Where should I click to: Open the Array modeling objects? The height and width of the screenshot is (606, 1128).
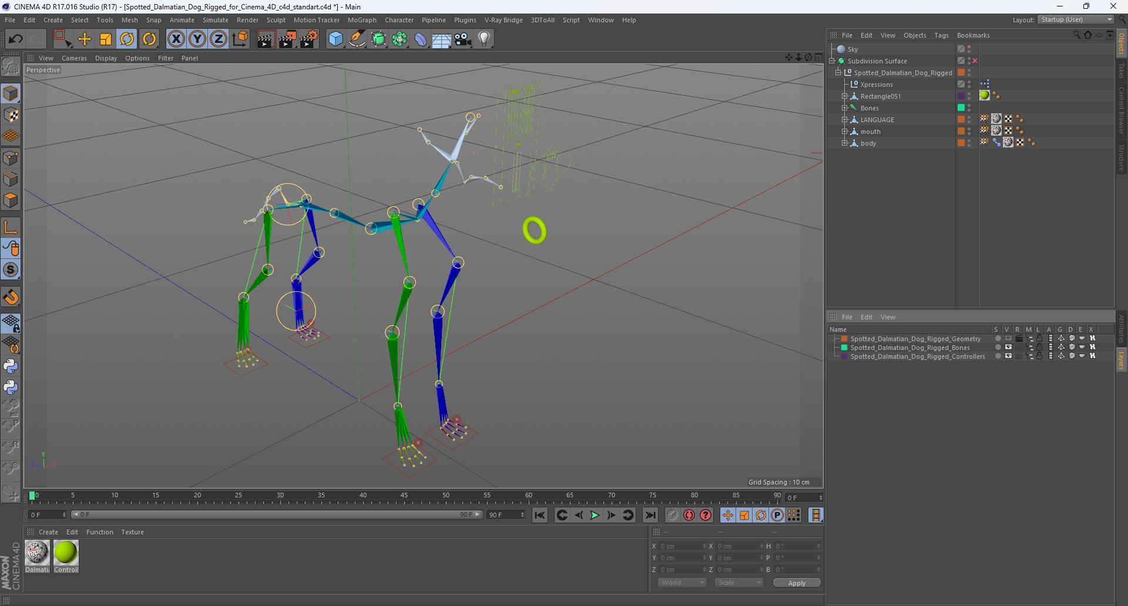[399, 39]
